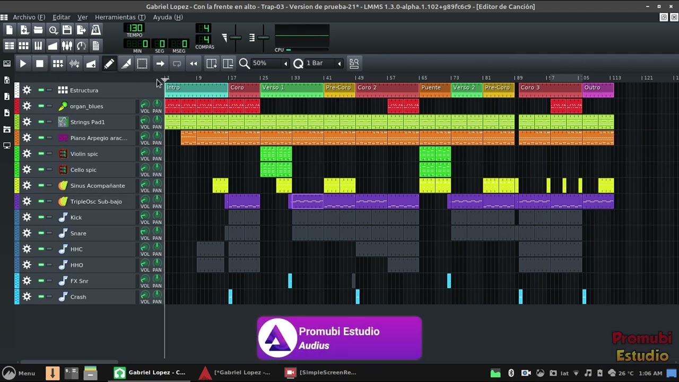679x382 pixels.
Task: Toggle loop points button
Action: [177, 64]
